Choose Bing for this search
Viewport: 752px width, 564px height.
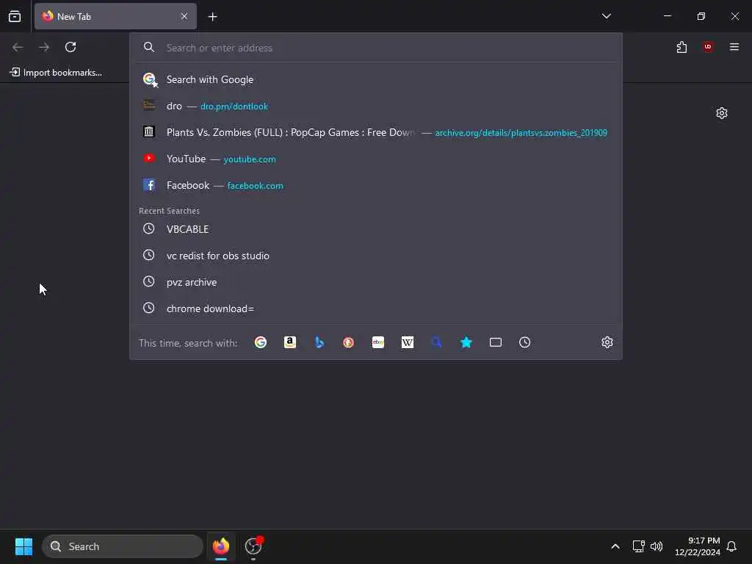pos(319,342)
